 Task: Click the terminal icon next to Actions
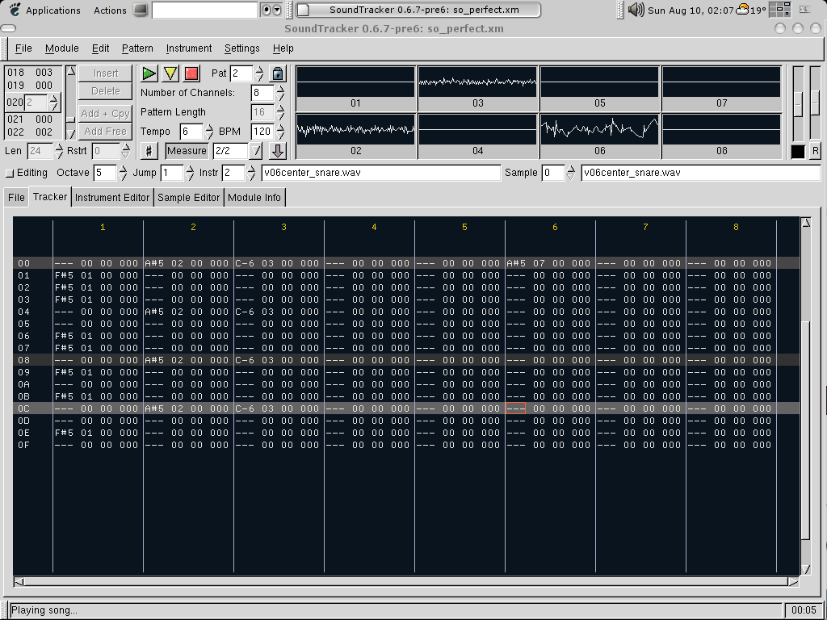click(141, 10)
